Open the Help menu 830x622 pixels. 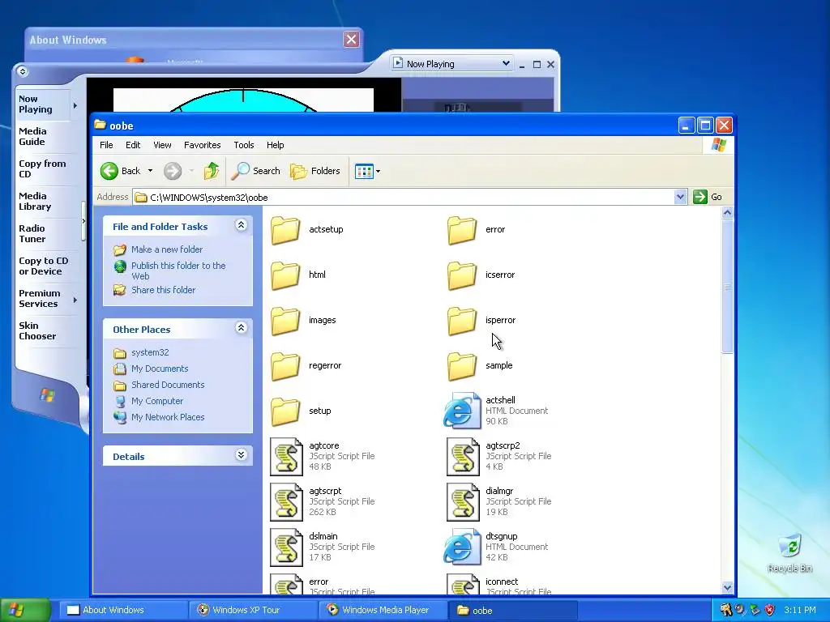click(x=276, y=145)
